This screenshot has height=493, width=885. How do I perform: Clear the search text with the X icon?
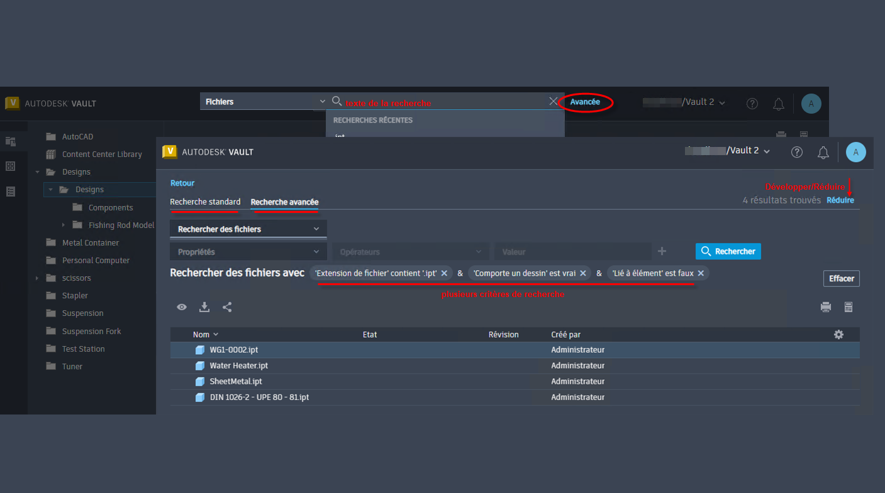[x=554, y=101]
